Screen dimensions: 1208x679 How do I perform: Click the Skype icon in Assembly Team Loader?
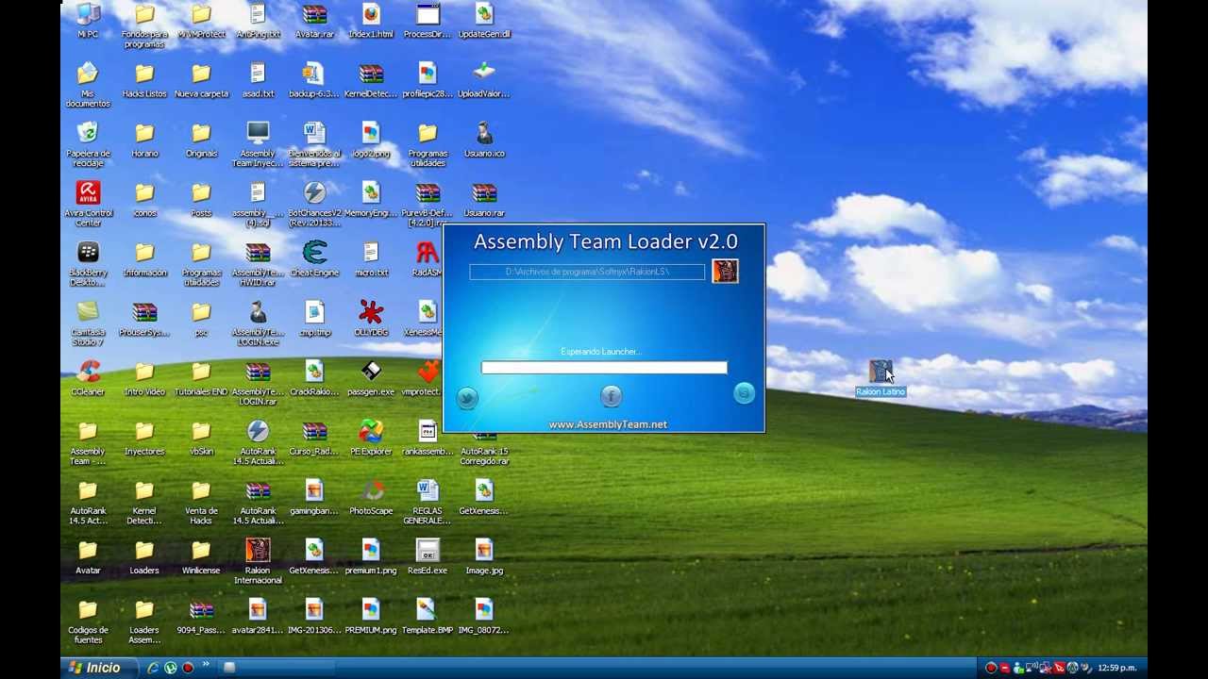click(x=744, y=393)
